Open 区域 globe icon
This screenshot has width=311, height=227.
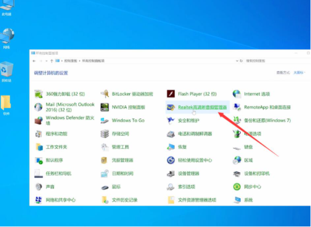pyautogui.click(x=237, y=160)
